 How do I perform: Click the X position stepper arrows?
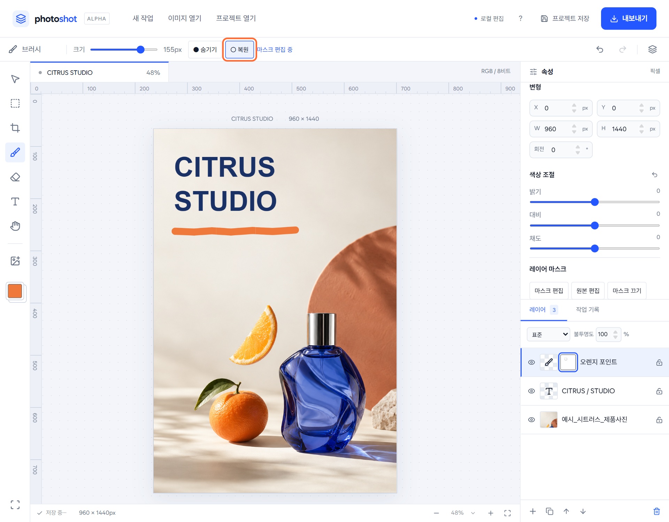[x=574, y=108]
